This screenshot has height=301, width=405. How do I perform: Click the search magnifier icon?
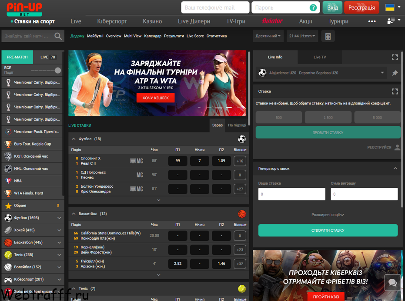tap(58, 36)
